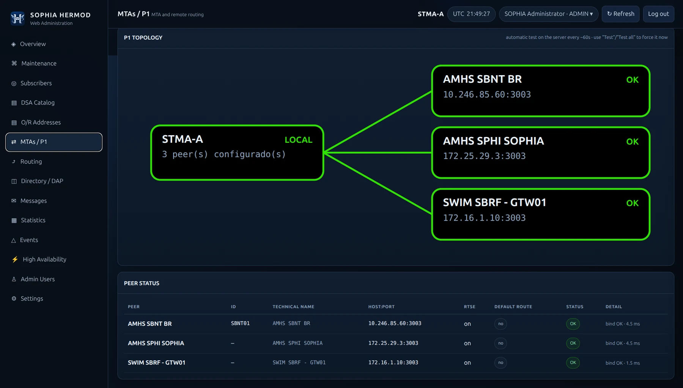Click the Maintenance command icon
This screenshot has width=683, height=388.
(14, 63)
